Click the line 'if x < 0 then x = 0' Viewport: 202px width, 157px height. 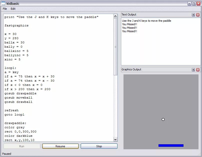click(x=23, y=85)
